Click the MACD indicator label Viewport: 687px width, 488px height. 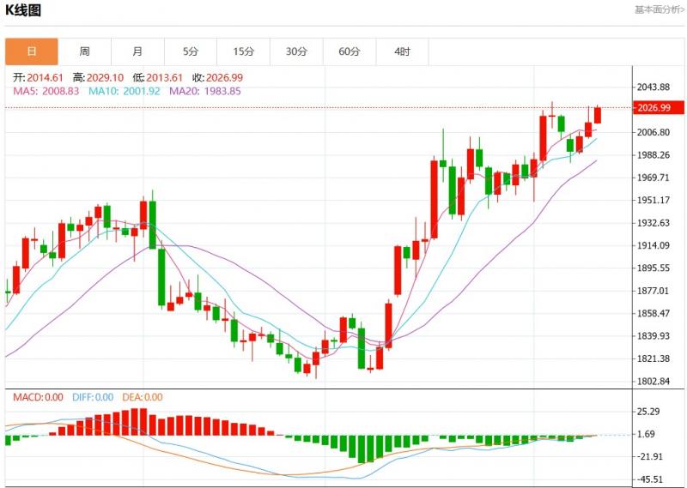tap(38, 397)
